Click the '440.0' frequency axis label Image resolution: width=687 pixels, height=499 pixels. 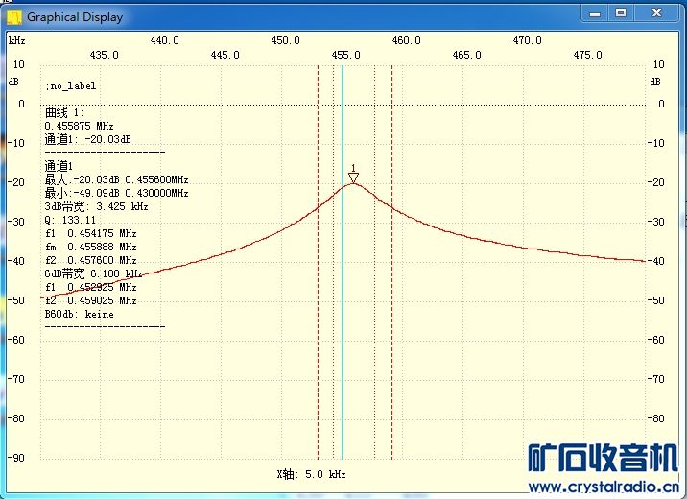(164, 40)
